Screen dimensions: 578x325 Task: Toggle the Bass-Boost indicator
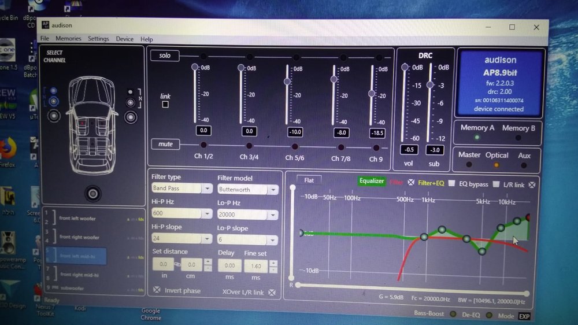coord(453,314)
